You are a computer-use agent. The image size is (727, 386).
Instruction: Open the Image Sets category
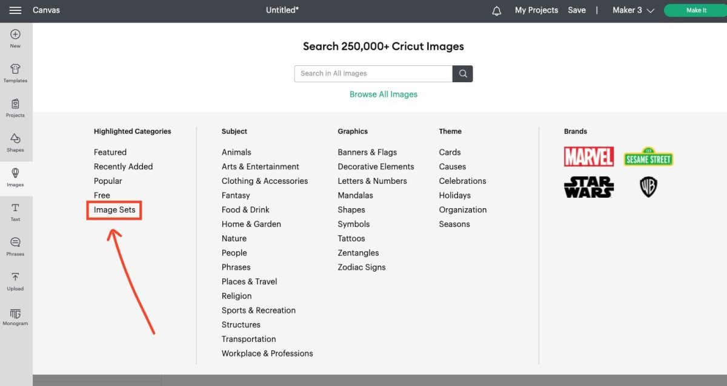tap(115, 210)
